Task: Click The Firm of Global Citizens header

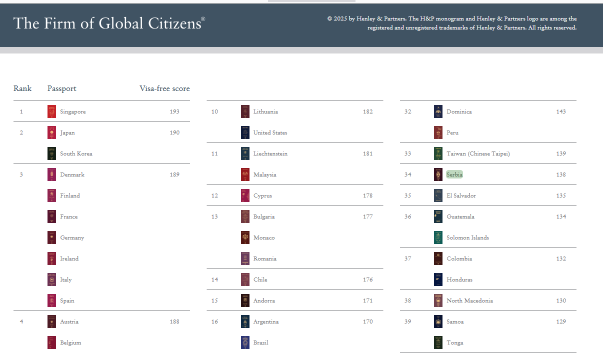Action: coord(108,23)
